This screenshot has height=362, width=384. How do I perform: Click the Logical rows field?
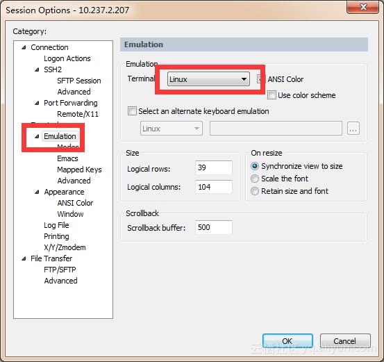(214, 167)
